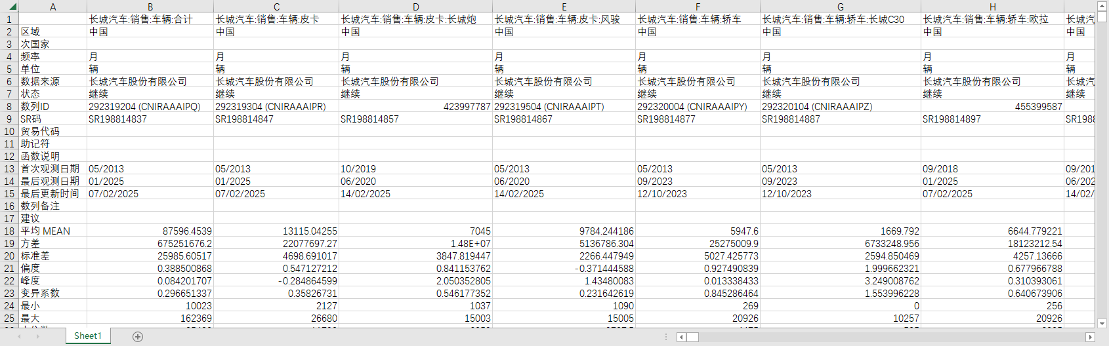Viewport: 1109px width, 346px height.
Task: Click cell 'SR198814837'
Action: 150,119
